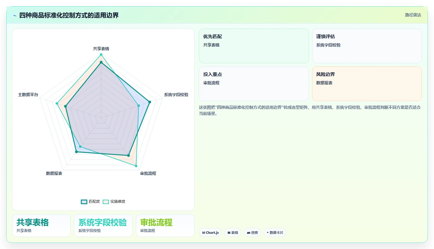Click the 匹配度 legend color box
This screenshot has width=434, height=249.
point(84,202)
